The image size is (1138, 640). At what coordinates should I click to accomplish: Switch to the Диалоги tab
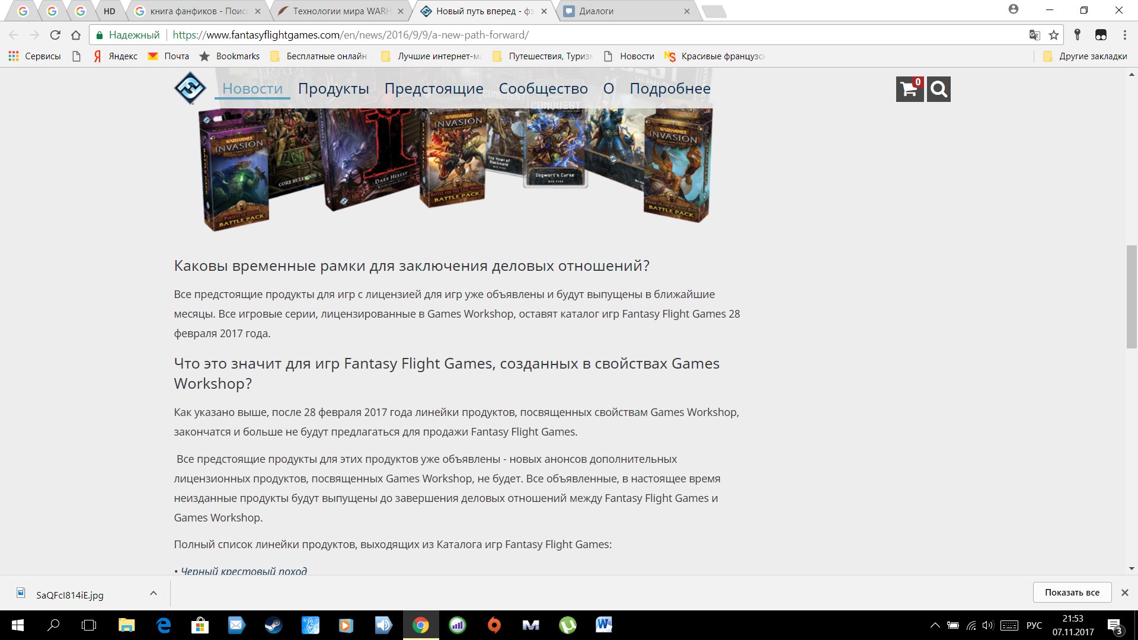pos(628,11)
